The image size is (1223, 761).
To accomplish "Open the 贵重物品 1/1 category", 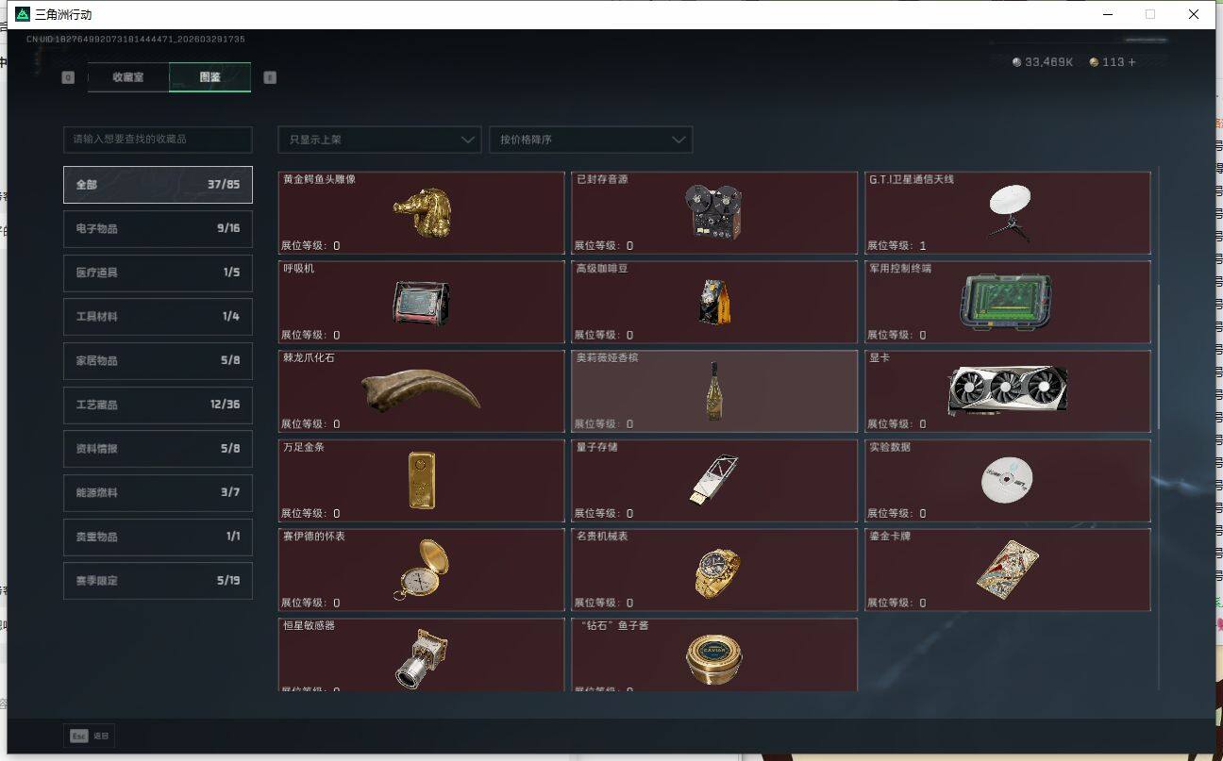I will click(x=158, y=537).
